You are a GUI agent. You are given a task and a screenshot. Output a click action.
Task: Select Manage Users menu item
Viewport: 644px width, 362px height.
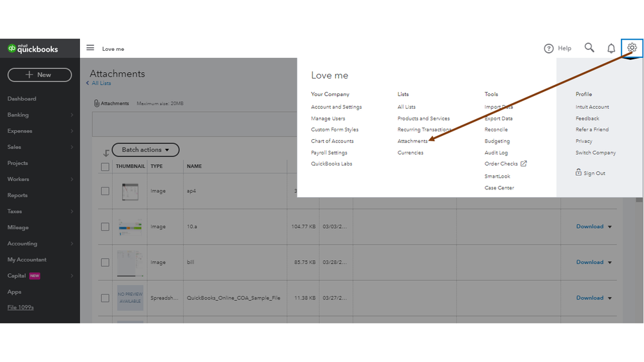(x=327, y=119)
